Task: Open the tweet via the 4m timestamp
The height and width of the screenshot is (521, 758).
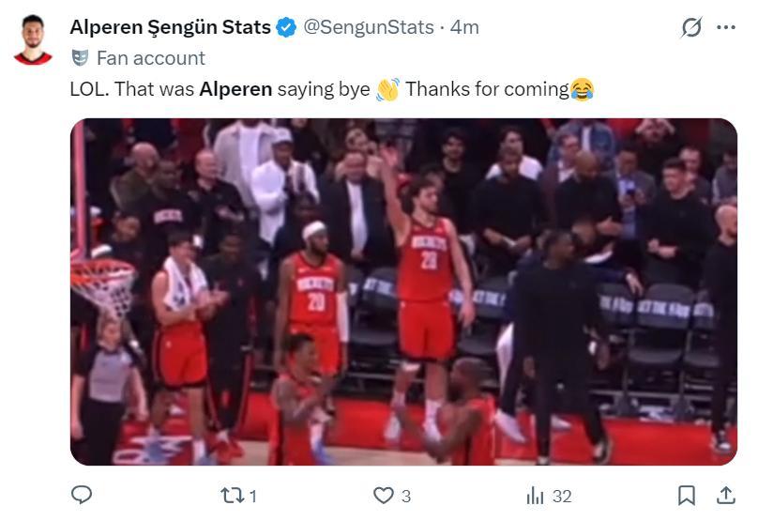Action: click(464, 27)
